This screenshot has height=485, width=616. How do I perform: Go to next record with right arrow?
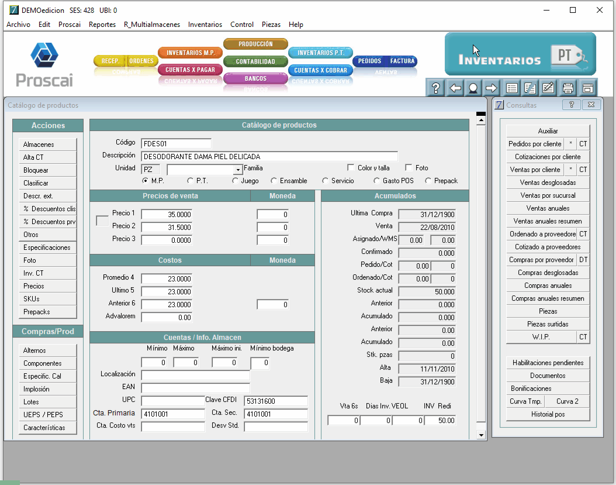pos(491,88)
